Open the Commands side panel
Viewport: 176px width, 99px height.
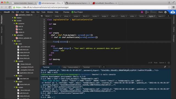[2, 40]
